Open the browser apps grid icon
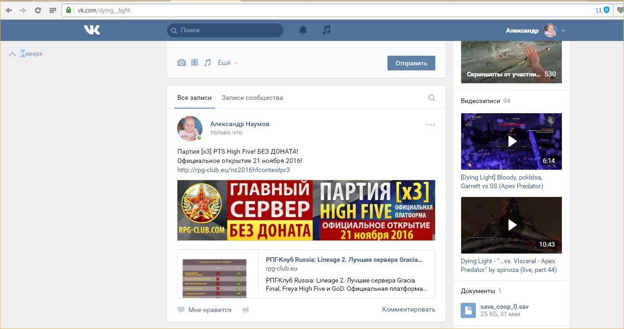This screenshot has height=329, width=624. pyautogui.click(x=52, y=10)
